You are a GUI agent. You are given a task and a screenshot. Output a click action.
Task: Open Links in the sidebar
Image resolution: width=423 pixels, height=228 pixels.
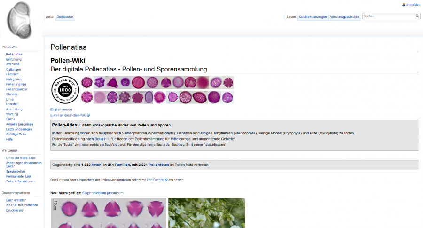click(10, 99)
